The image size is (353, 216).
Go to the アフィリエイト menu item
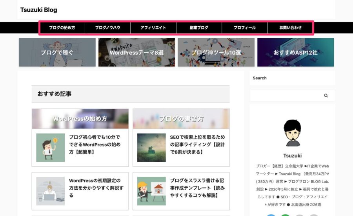(153, 28)
